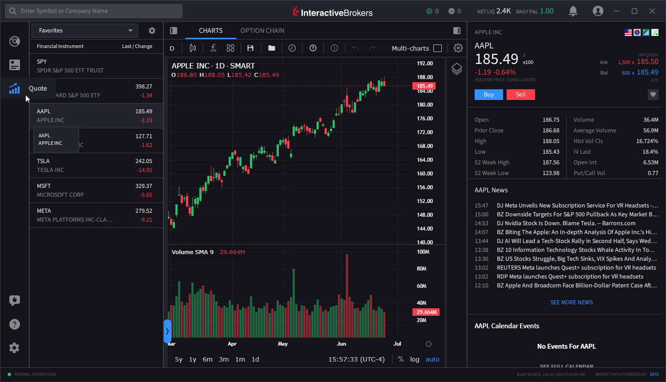
Task: Set chart range to 1d
Action: (x=255, y=359)
